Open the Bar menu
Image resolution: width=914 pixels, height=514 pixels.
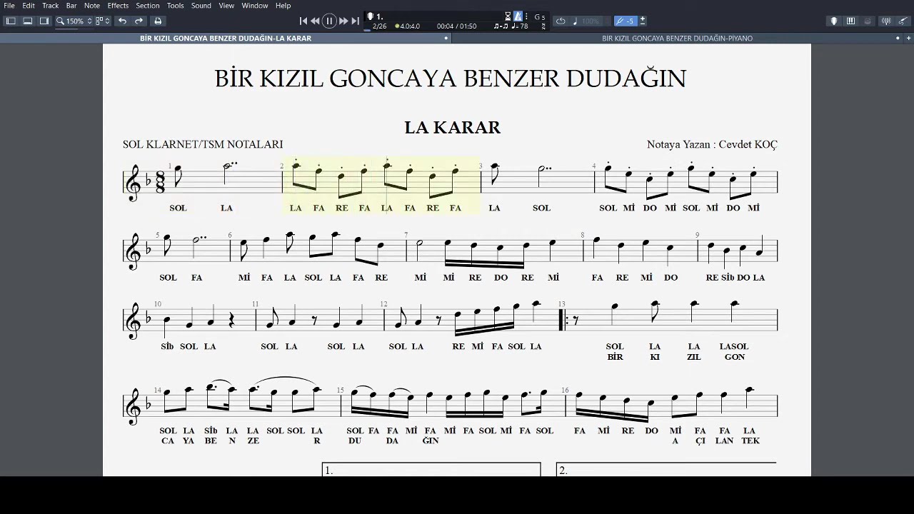coord(71,6)
